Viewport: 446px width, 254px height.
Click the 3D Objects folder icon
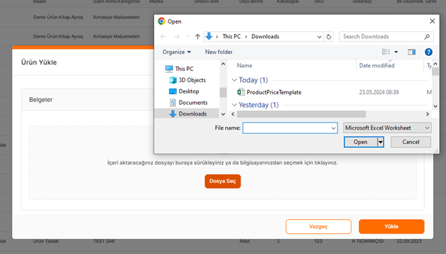173,80
